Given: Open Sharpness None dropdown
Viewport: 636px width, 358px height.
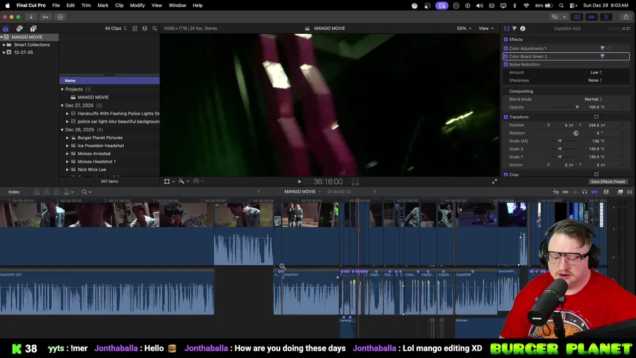Looking at the screenshot, I should pyautogui.click(x=595, y=80).
